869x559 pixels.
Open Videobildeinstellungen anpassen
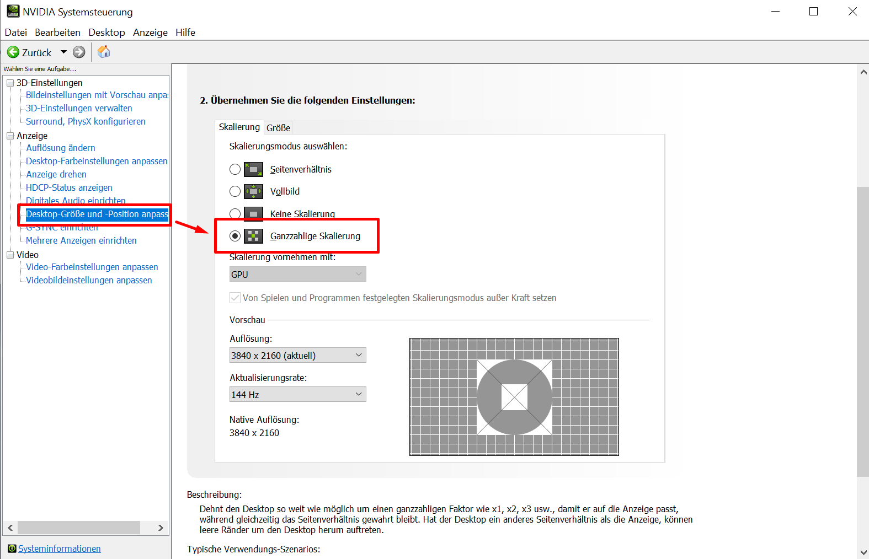[x=89, y=280]
